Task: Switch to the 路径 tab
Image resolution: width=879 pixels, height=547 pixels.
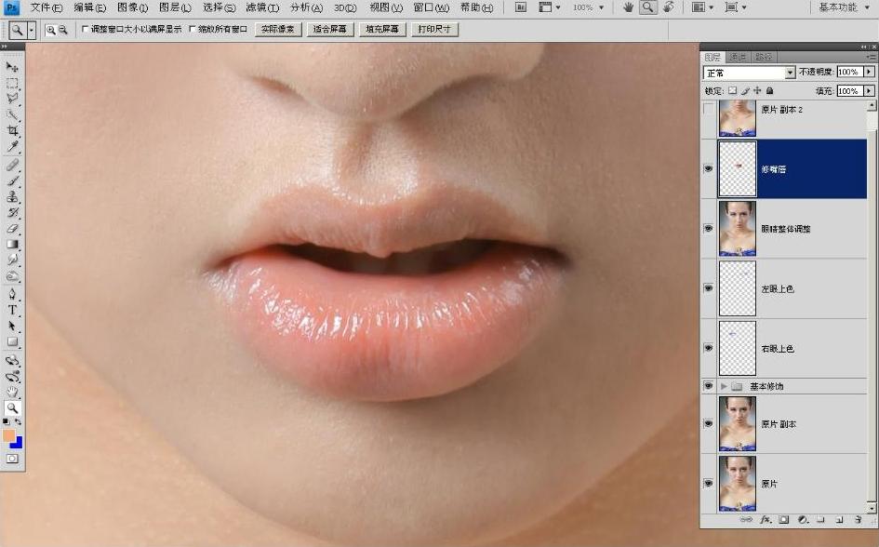Action: [764, 57]
